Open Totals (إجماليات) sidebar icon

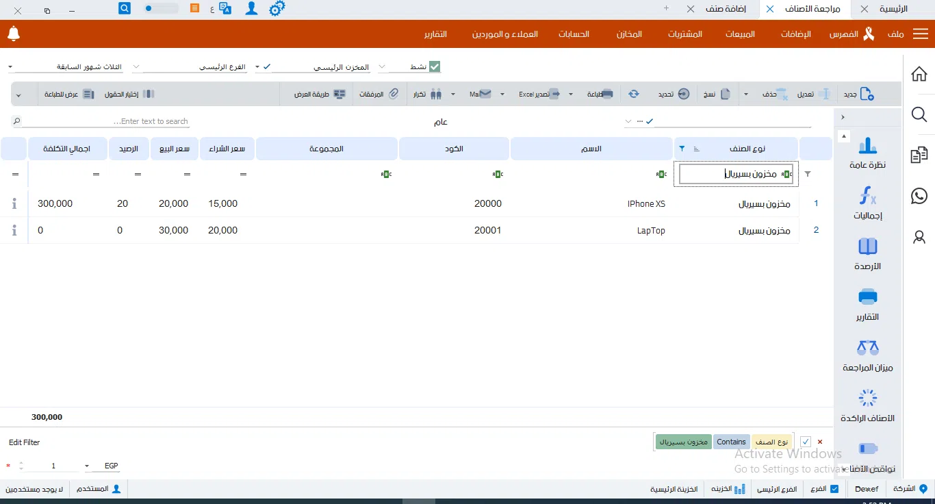click(x=867, y=203)
